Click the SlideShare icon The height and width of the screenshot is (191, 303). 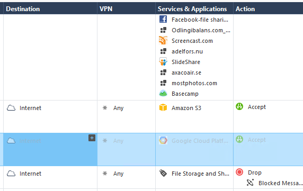pos(163,62)
